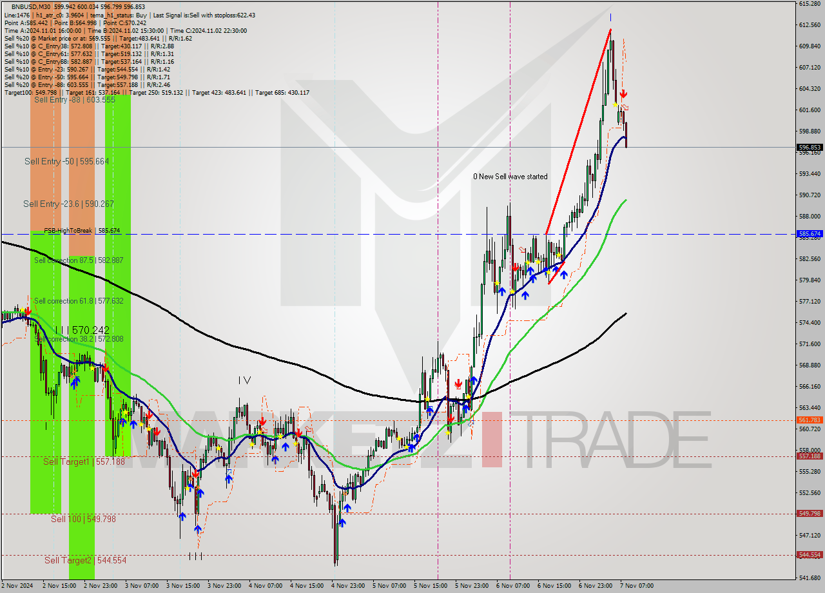Click the 'Sell correction 61.8 | 577.632' label
The height and width of the screenshot is (593, 825).
79,300
